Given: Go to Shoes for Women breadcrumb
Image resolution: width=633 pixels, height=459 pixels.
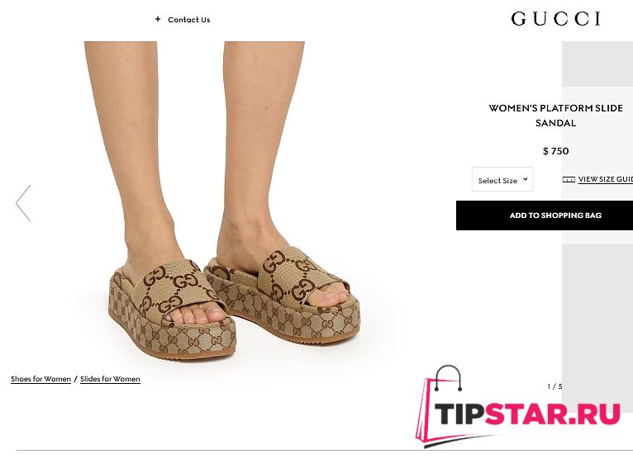Looking at the screenshot, I should pos(40,379).
